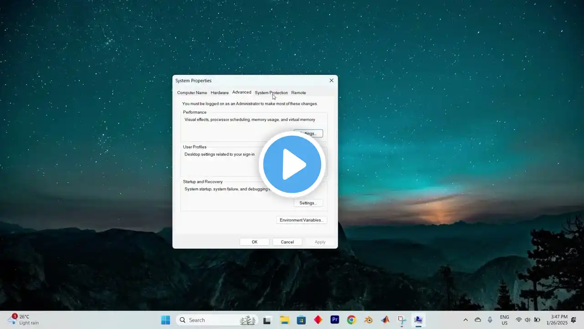Viewport: 584px width, 329px height.
Task: Open File Explorer from the taskbar
Action: click(285, 320)
